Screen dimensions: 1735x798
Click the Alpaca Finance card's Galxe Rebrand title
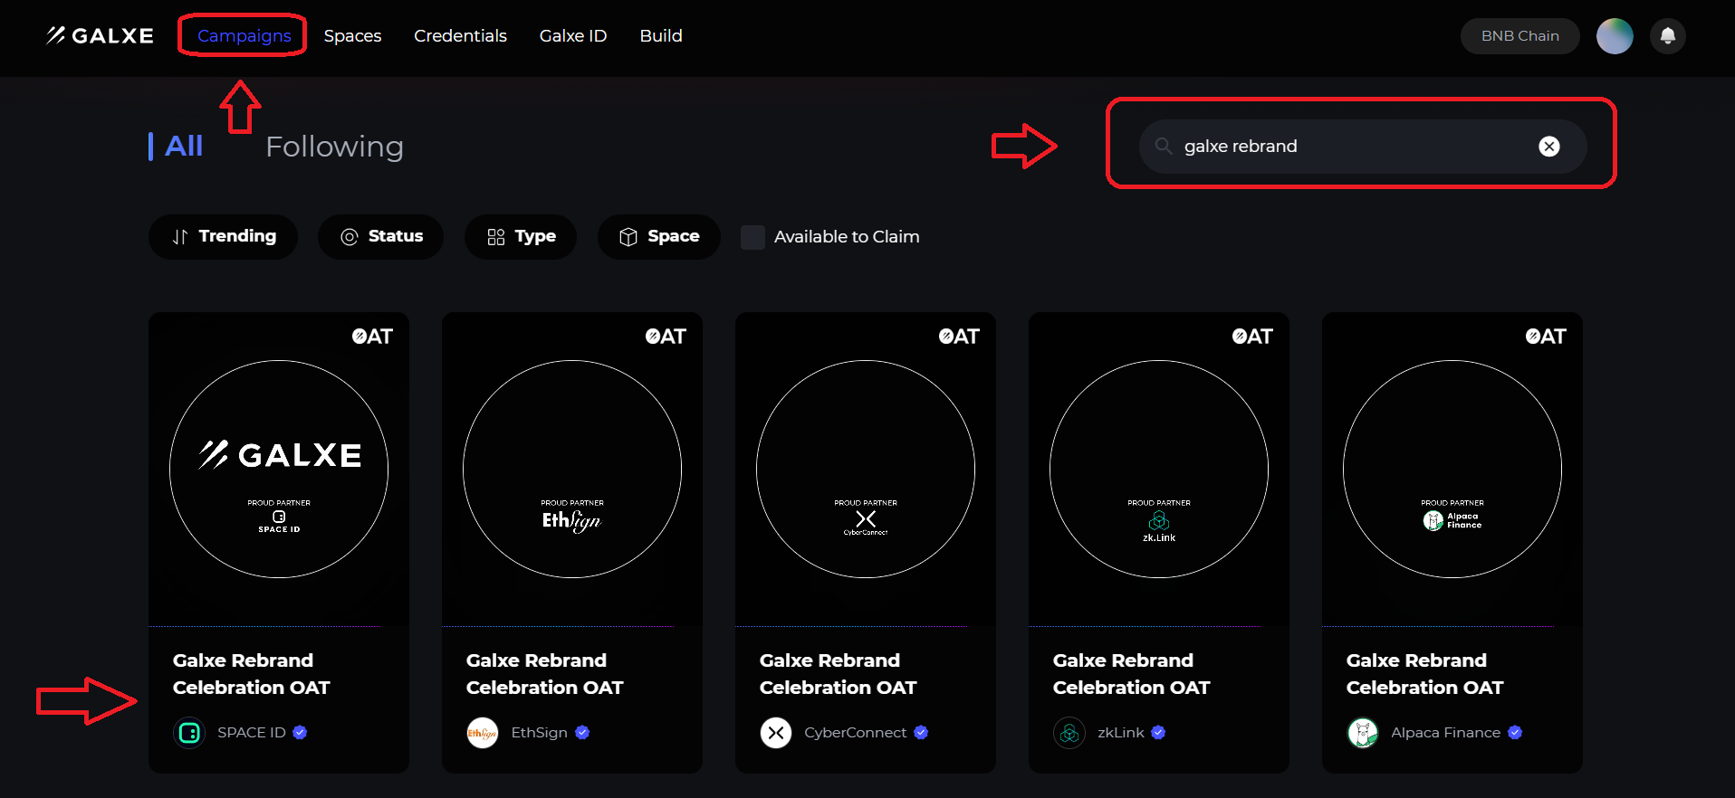(1425, 674)
